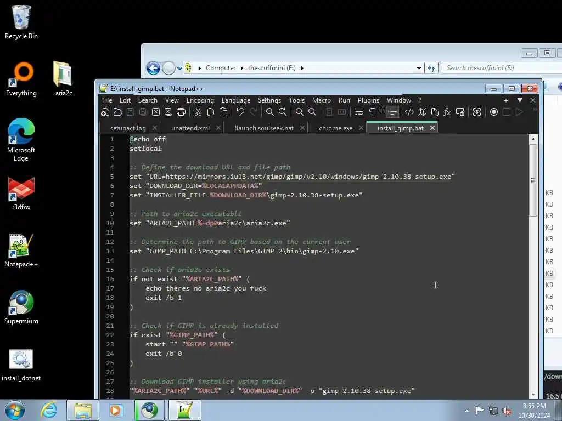Click the Search thescuffmini (E:) field
This screenshot has height=421, width=562.
[x=502, y=68]
